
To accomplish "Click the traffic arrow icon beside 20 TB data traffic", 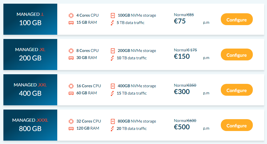I will pos(112,129).
